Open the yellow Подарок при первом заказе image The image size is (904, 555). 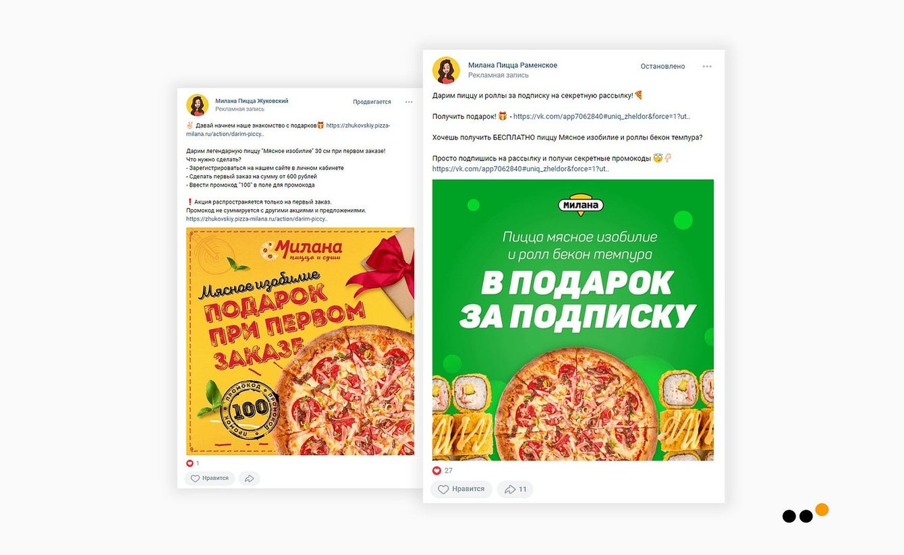tap(300, 341)
